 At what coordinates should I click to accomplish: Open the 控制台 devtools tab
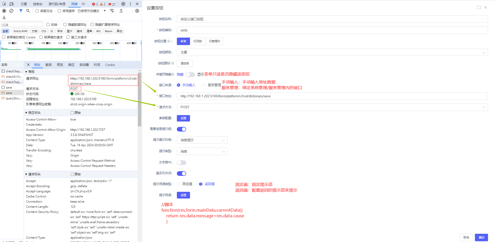[x=38, y=4]
